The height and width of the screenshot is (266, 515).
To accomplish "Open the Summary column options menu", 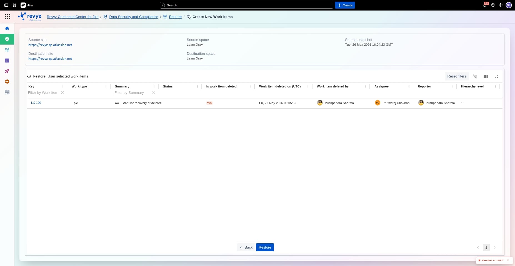I will coord(154,87).
